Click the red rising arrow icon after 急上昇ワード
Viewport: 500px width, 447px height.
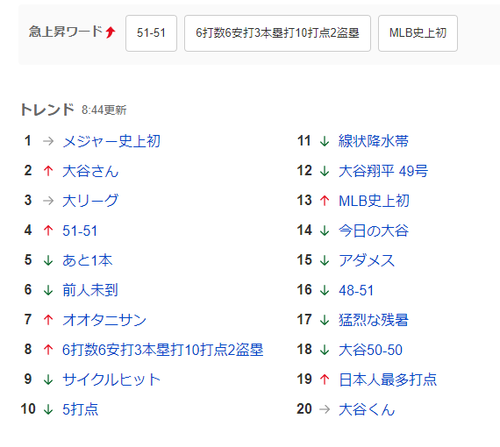click(x=111, y=32)
